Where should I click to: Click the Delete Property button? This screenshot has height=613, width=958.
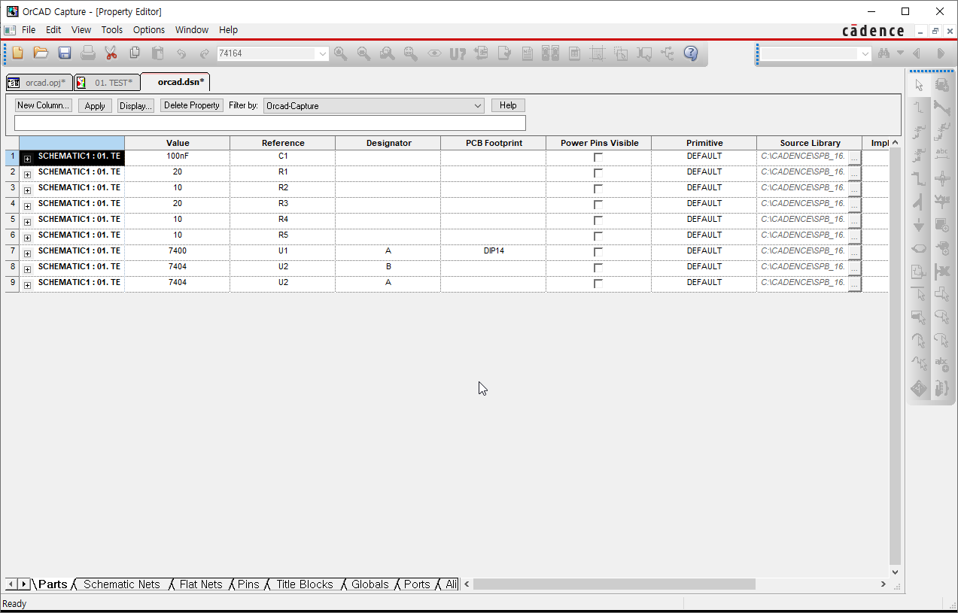192,105
